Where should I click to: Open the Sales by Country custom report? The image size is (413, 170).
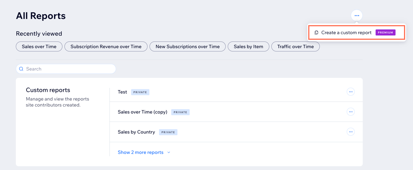click(136, 132)
